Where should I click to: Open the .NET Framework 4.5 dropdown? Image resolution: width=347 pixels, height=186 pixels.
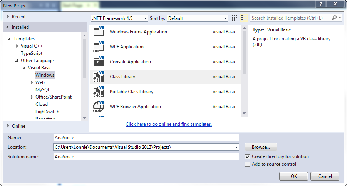[x=119, y=18]
